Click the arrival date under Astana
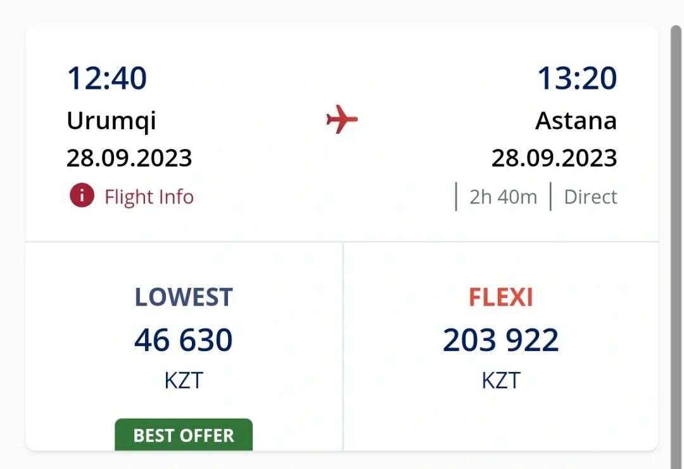Image resolution: width=684 pixels, height=469 pixels. (554, 158)
